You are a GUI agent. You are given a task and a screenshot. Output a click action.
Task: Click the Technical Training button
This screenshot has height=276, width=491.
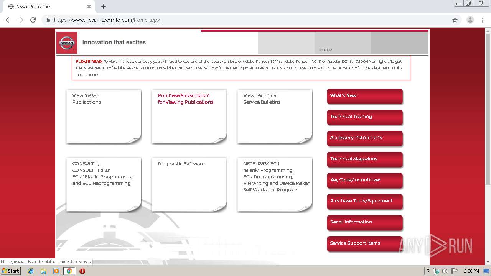pos(365,117)
